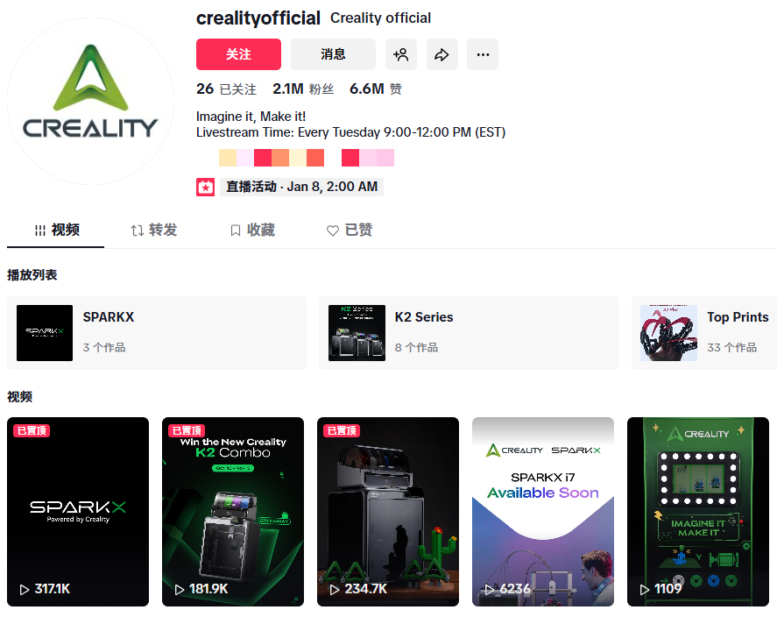Image resolution: width=777 pixels, height=617 pixels.
Task: Open the live event Jan 8 link
Action: point(301,187)
